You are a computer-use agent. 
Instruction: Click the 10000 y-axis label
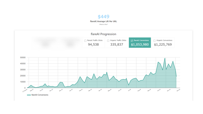pos(23,82)
